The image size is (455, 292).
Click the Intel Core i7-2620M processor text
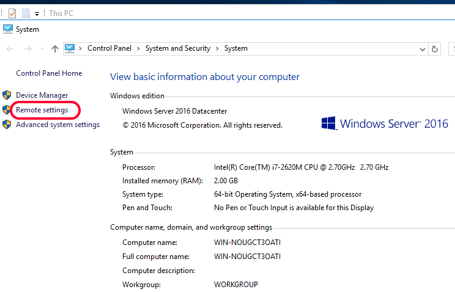click(301, 167)
